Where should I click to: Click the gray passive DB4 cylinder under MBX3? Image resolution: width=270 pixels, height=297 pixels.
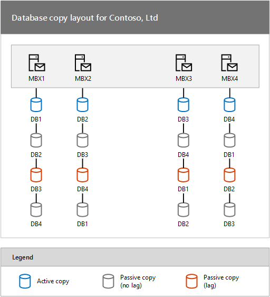coord(184,141)
